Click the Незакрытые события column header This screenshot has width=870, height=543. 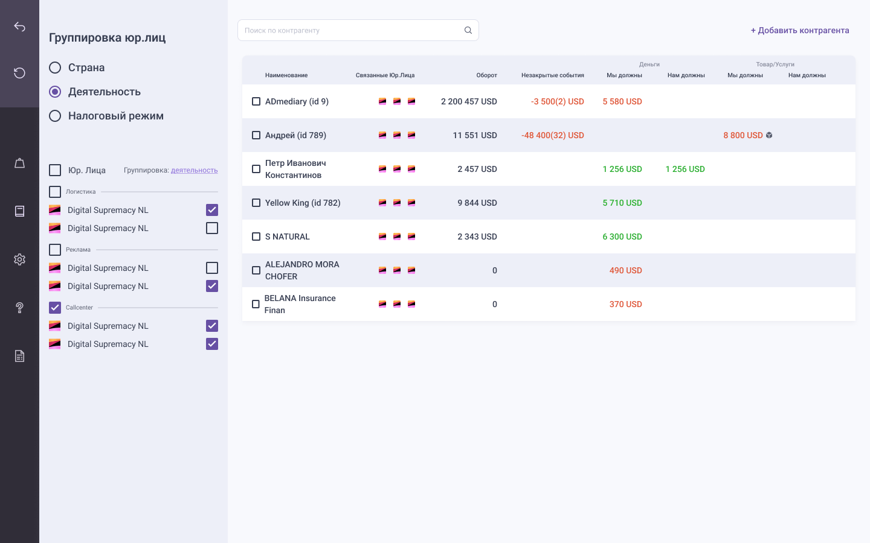point(553,75)
